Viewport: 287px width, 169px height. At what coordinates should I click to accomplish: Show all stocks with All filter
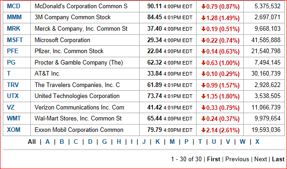pyautogui.click(x=32, y=142)
